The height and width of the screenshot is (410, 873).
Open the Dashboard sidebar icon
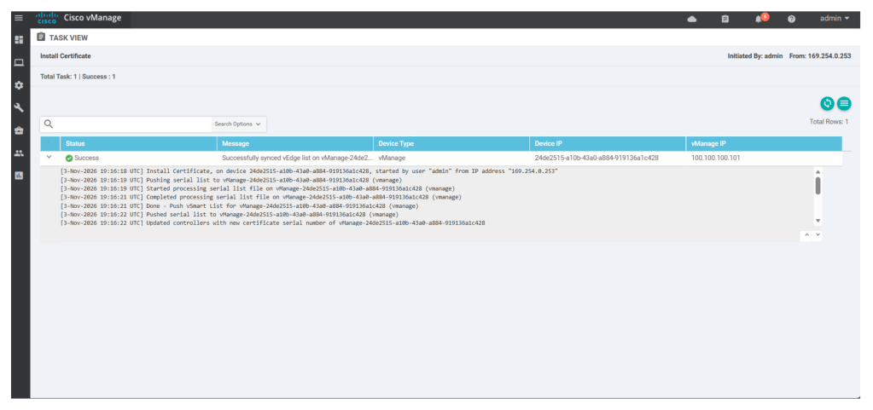(19, 40)
